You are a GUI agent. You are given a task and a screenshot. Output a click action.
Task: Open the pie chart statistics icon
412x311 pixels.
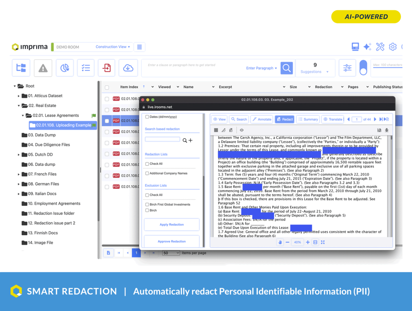(65, 68)
